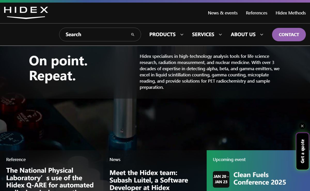Open Meet the Hidex team news
This screenshot has height=191, width=310.
(149, 180)
